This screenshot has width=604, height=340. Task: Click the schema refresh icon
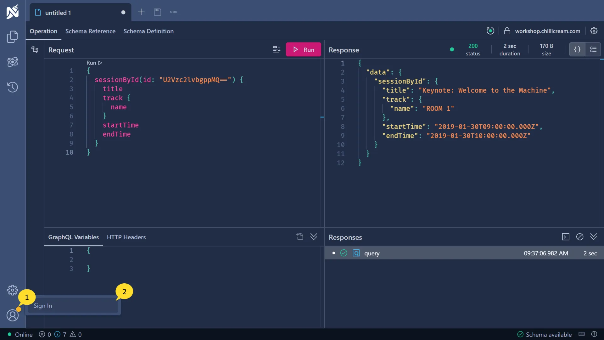point(490,31)
